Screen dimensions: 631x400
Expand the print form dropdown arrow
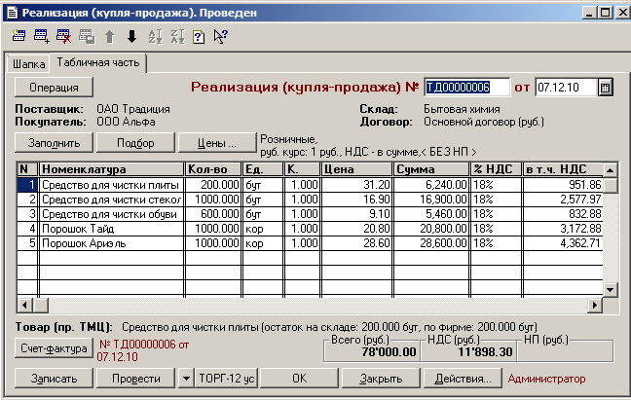pyautogui.click(x=185, y=378)
